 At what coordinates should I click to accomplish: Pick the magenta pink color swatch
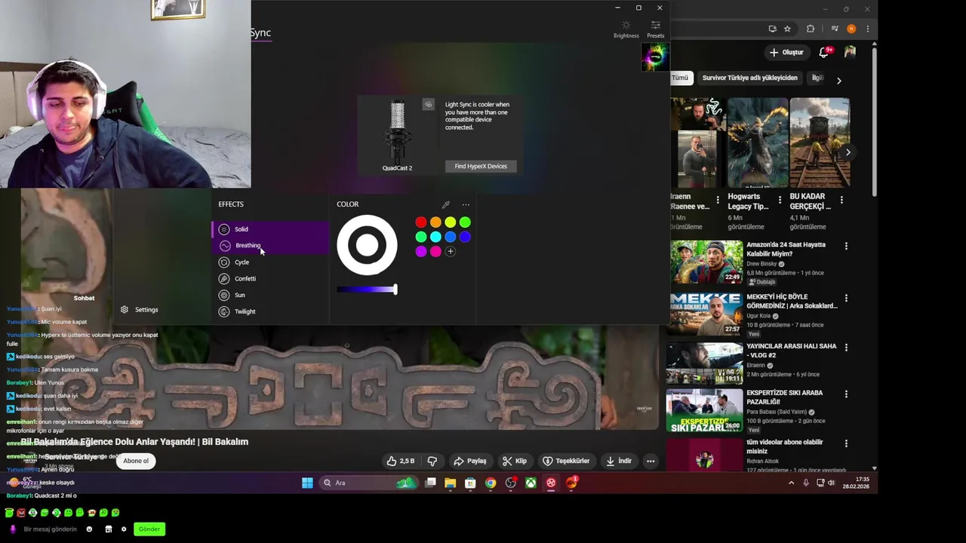pyautogui.click(x=435, y=251)
